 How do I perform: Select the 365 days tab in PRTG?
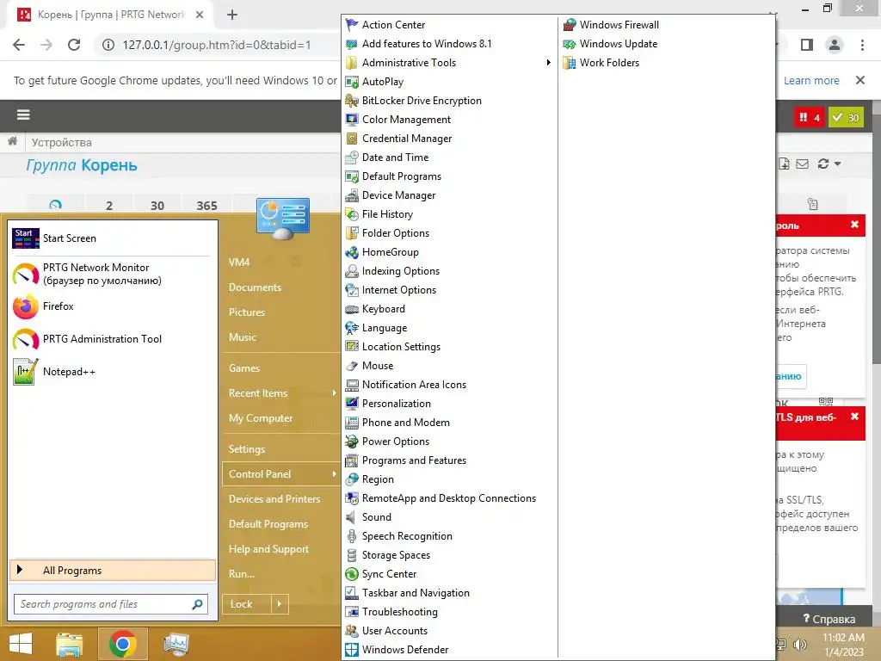[x=206, y=206]
